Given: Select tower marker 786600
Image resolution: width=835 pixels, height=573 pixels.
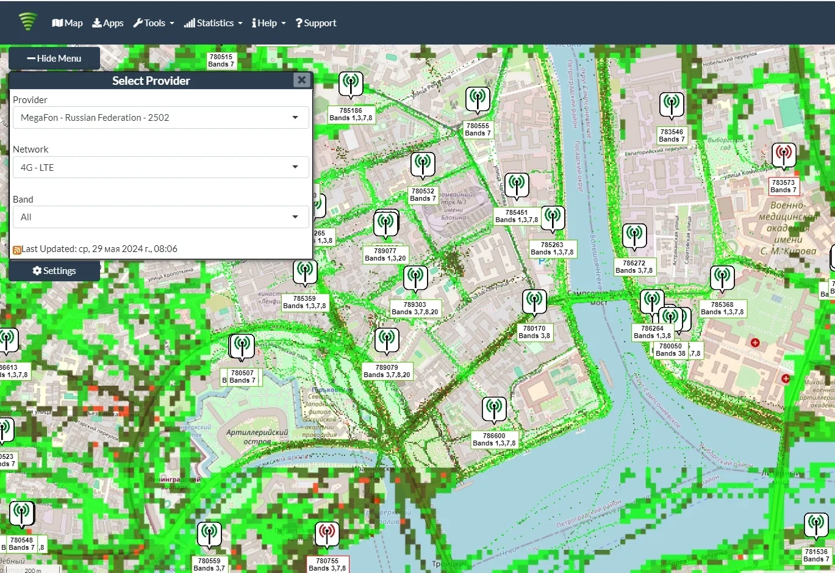Looking at the screenshot, I should [x=494, y=410].
